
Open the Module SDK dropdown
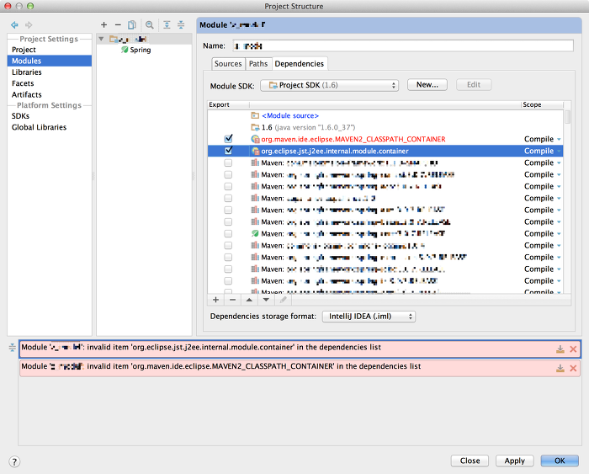329,85
